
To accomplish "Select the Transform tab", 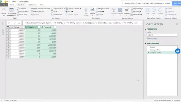I will coord(21,5).
